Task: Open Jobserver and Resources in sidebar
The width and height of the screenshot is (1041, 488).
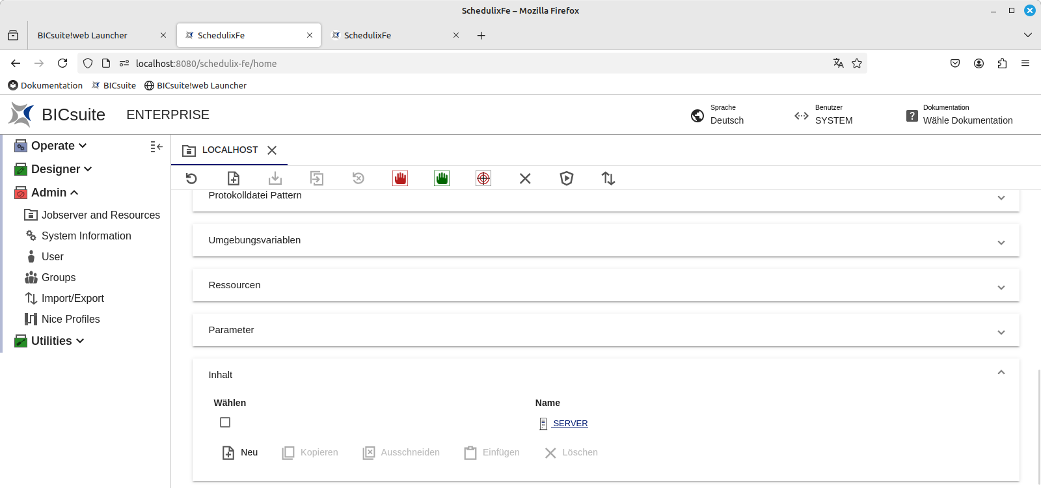Action: [x=100, y=215]
